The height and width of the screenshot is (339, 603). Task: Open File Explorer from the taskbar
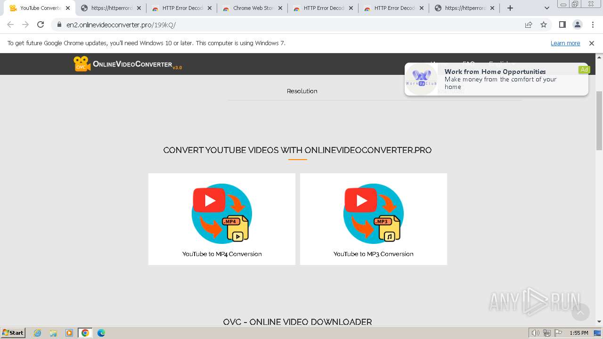click(53, 333)
